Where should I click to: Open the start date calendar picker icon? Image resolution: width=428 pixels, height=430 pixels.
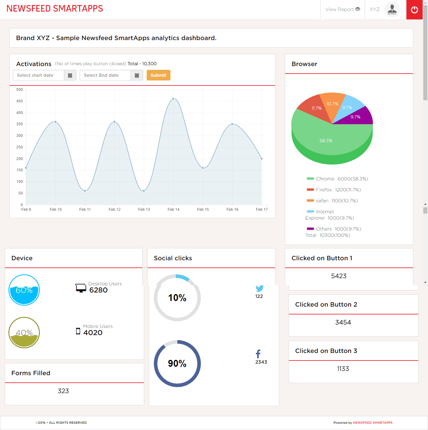[x=70, y=75]
